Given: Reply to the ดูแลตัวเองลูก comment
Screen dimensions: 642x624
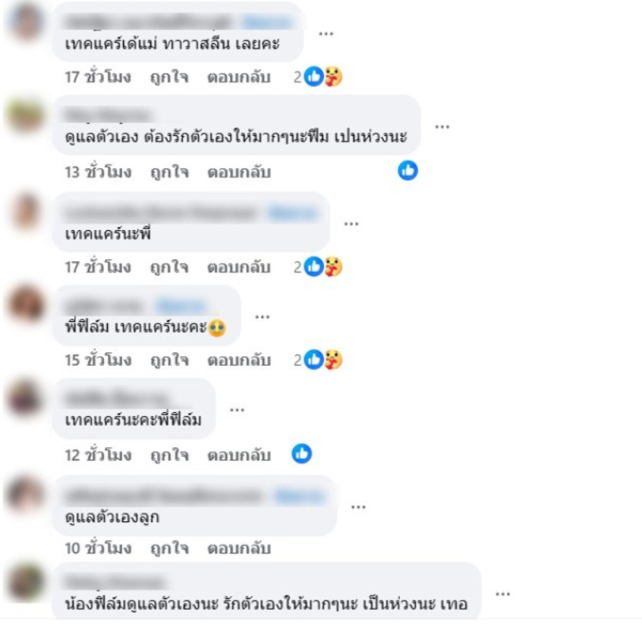Looking at the screenshot, I should coord(239,548).
